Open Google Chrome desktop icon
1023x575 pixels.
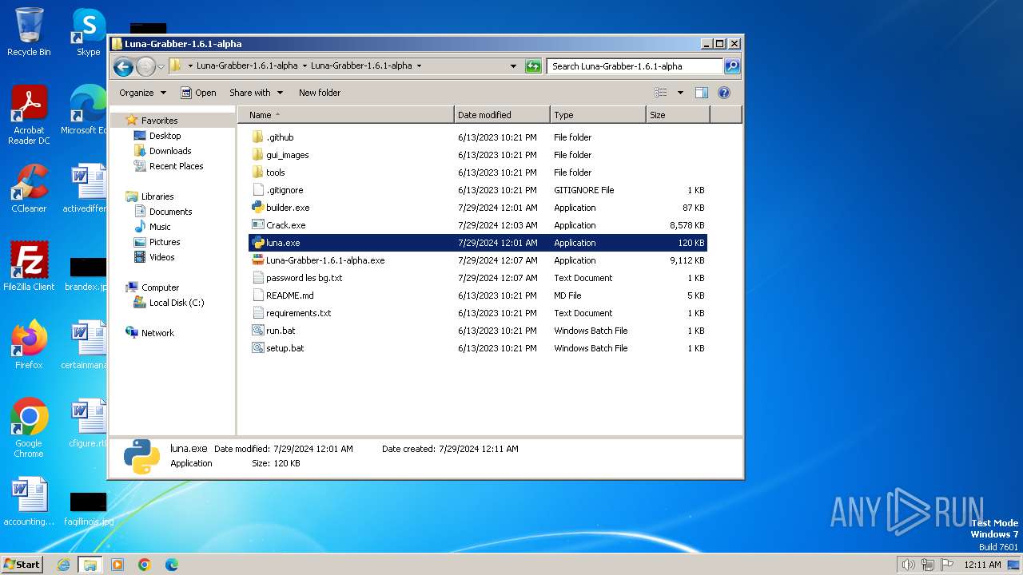(29, 428)
